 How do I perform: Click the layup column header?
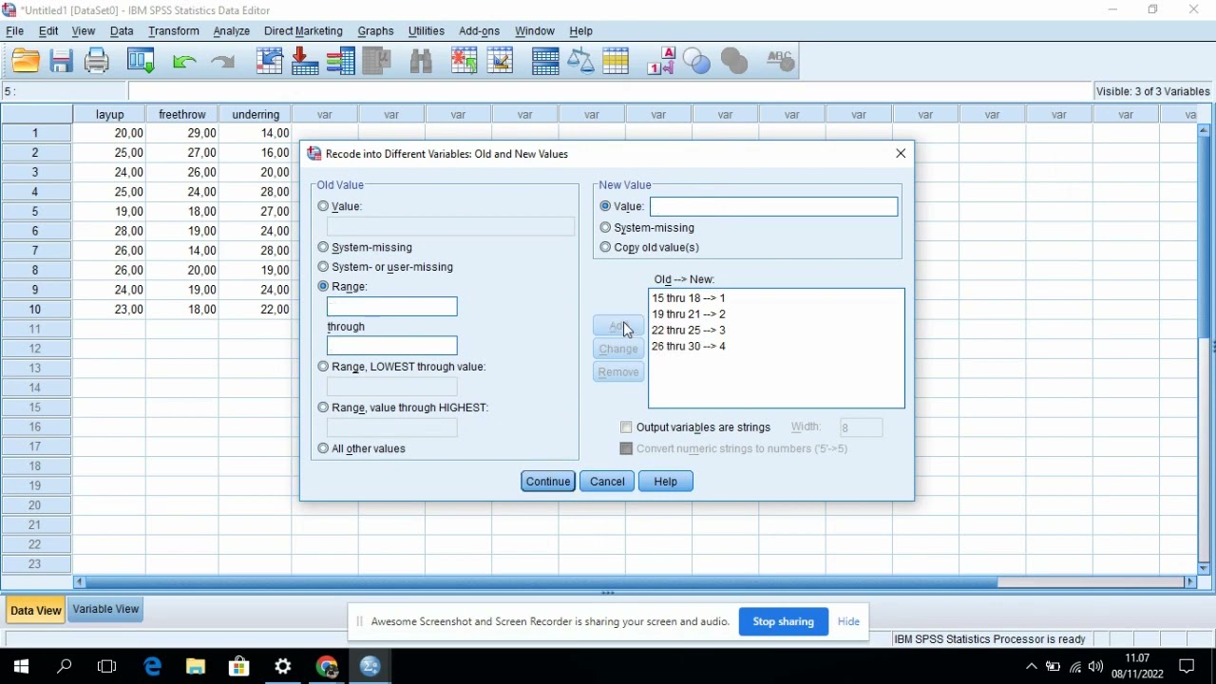tap(110, 114)
